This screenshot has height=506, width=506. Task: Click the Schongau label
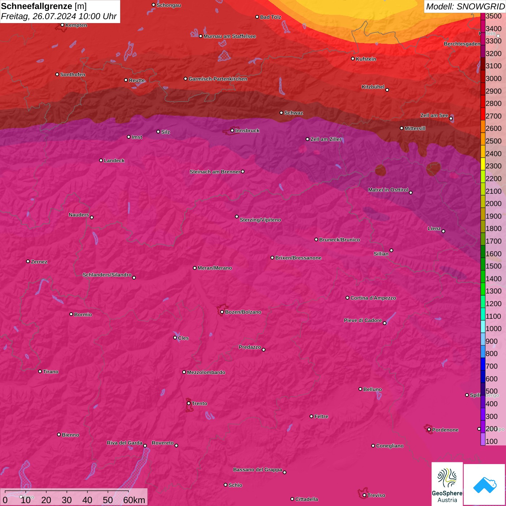click(x=169, y=5)
